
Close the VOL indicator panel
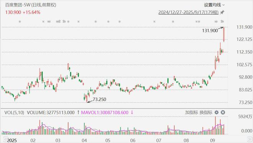(x=223, y=112)
